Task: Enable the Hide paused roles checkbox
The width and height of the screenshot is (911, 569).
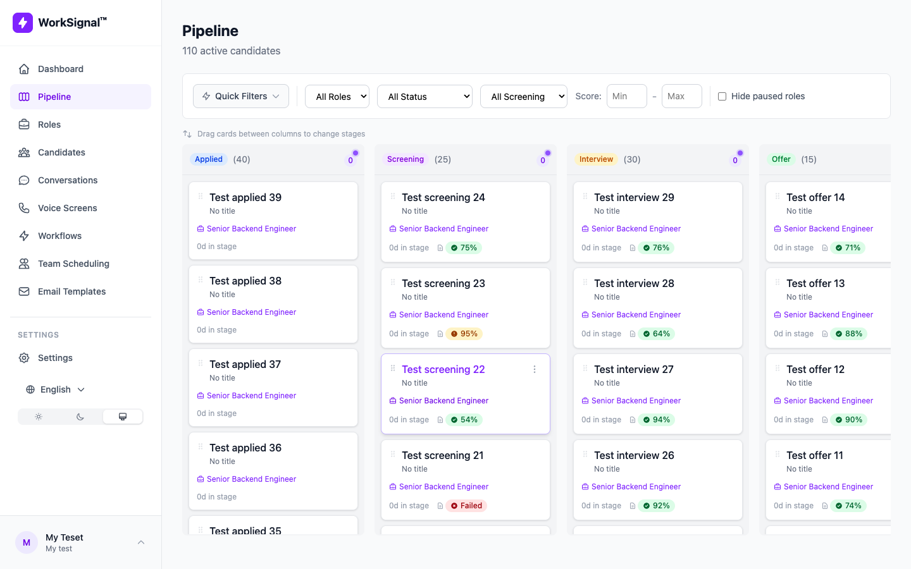Action: pyautogui.click(x=722, y=96)
